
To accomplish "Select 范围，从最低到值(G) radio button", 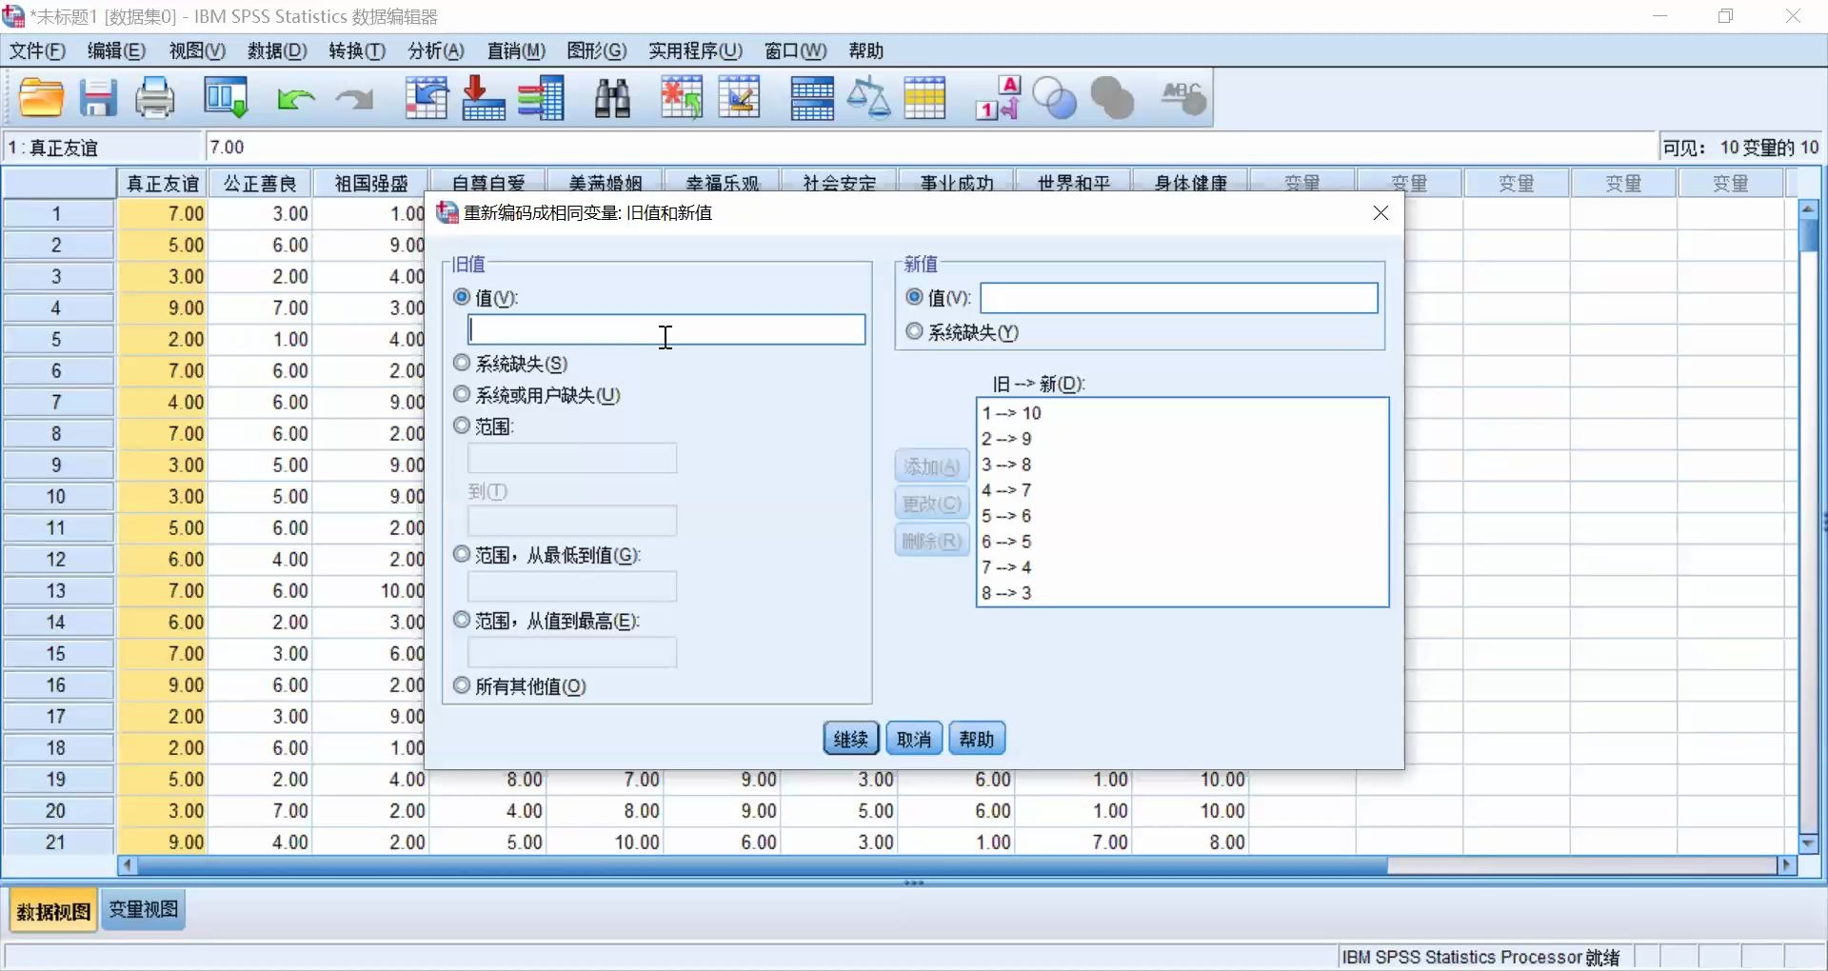I will click(x=462, y=554).
